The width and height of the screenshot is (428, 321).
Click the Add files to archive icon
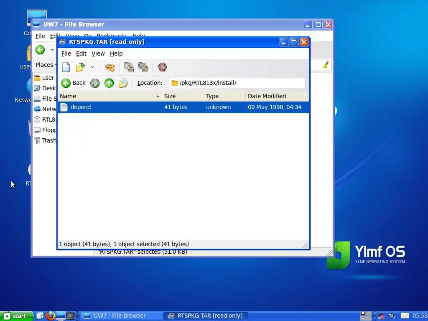tap(129, 67)
